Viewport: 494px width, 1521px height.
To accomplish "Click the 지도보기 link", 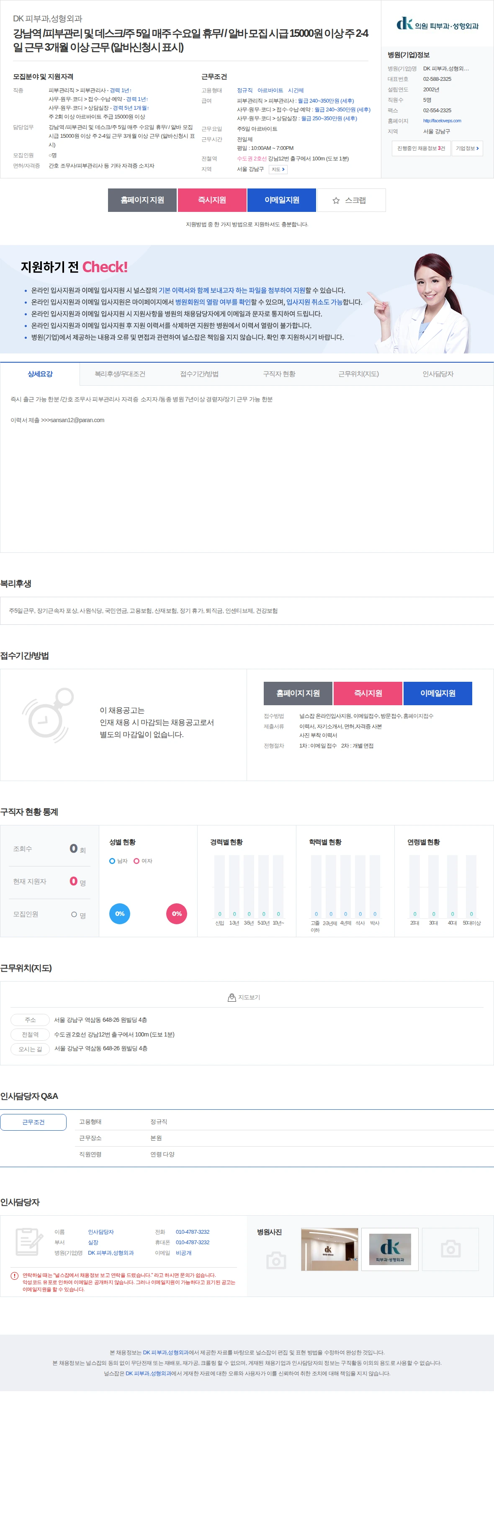I will [x=249, y=997].
